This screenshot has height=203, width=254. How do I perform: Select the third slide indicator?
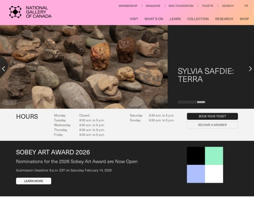pyautogui.click(x=201, y=102)
